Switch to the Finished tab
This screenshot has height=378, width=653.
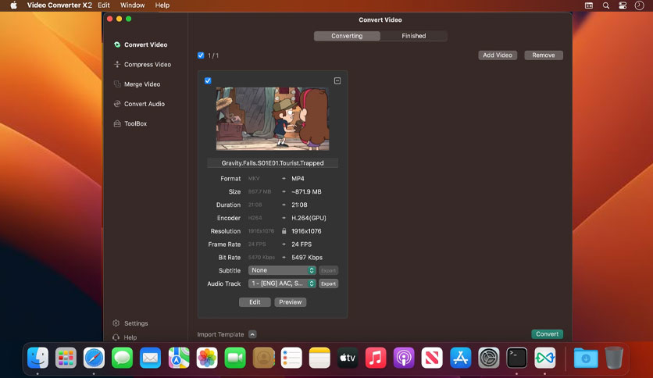tap(413, 36)
